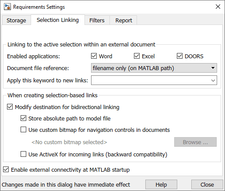225x191 pixels.
Task: Expand the keyword combo box arrow
Action: coord(213,80)
